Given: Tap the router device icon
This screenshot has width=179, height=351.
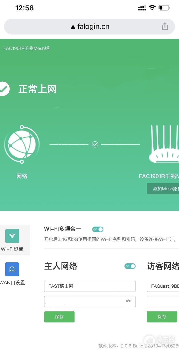Looking at the screenshot, I should (x=164, y=144).
